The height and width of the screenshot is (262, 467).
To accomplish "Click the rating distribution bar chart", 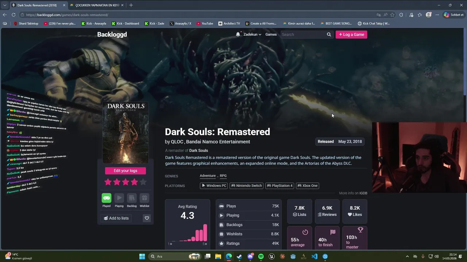I will (x=188, y=233).
